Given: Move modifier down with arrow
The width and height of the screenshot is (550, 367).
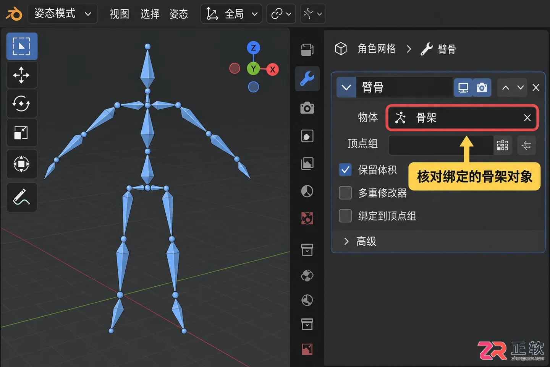Looking at the screenshot, I should coord(520,88).
